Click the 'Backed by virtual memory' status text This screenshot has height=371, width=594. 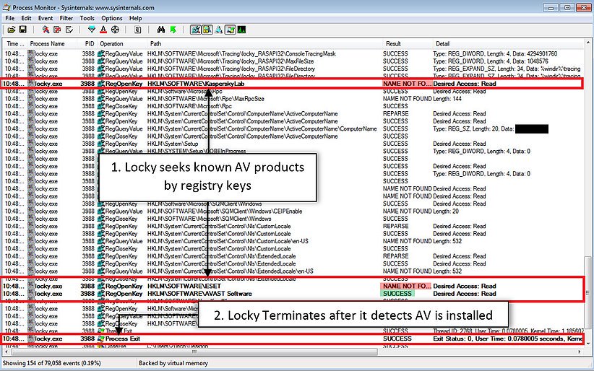click(x=173, y=363)
